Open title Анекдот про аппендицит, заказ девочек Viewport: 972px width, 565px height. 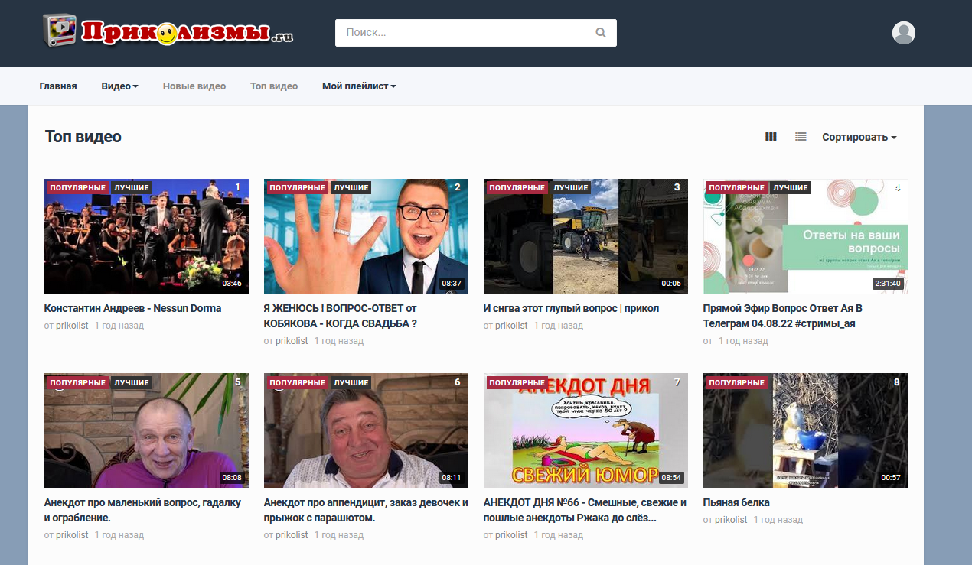pos(366,510)
